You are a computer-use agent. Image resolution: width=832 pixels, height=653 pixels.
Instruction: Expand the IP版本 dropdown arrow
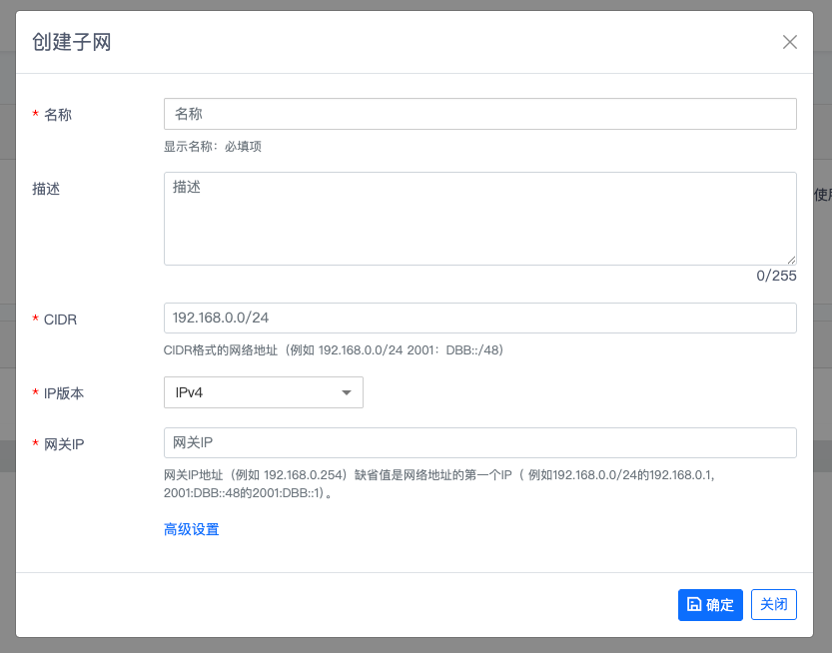click(347, 392)
